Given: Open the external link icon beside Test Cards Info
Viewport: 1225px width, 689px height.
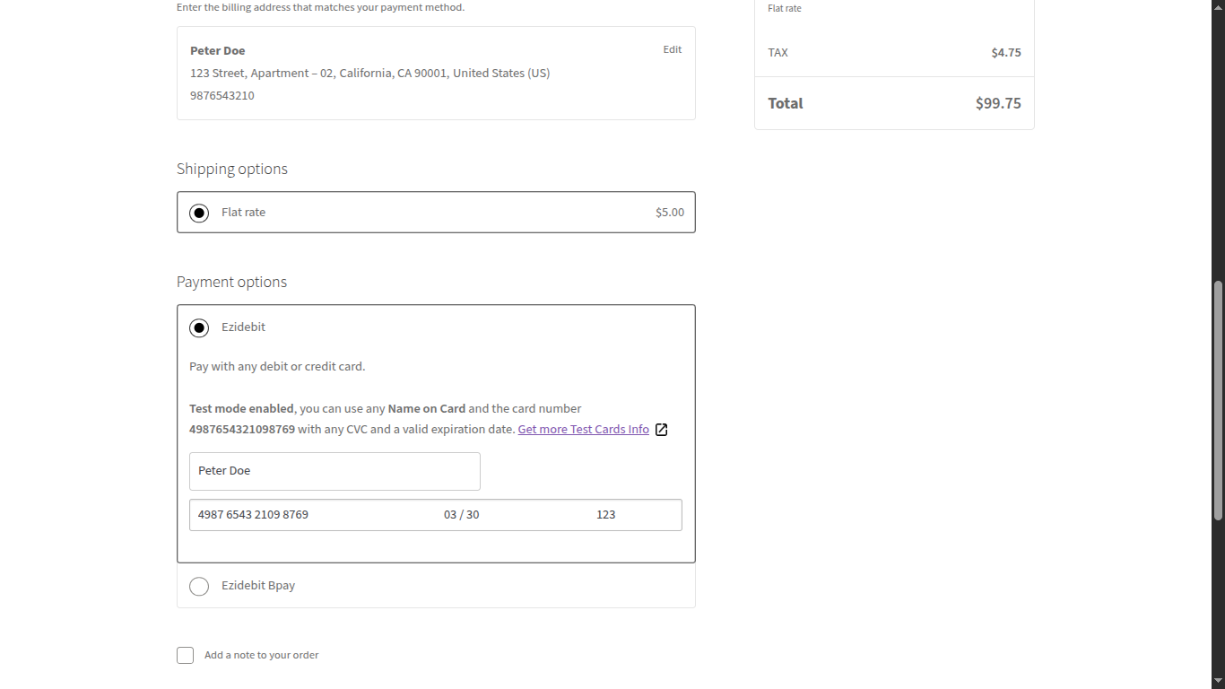Looking at the screenshot, I should coord(661,429).
